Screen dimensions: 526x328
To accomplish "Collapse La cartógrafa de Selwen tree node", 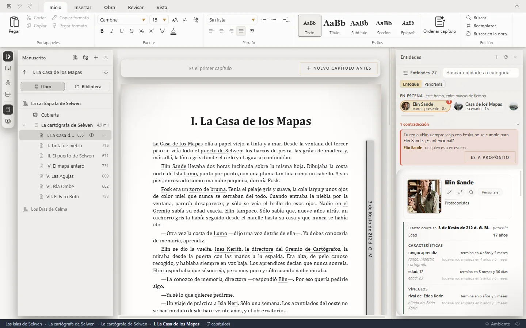I will pyautogui.click(x=24, y=125).
